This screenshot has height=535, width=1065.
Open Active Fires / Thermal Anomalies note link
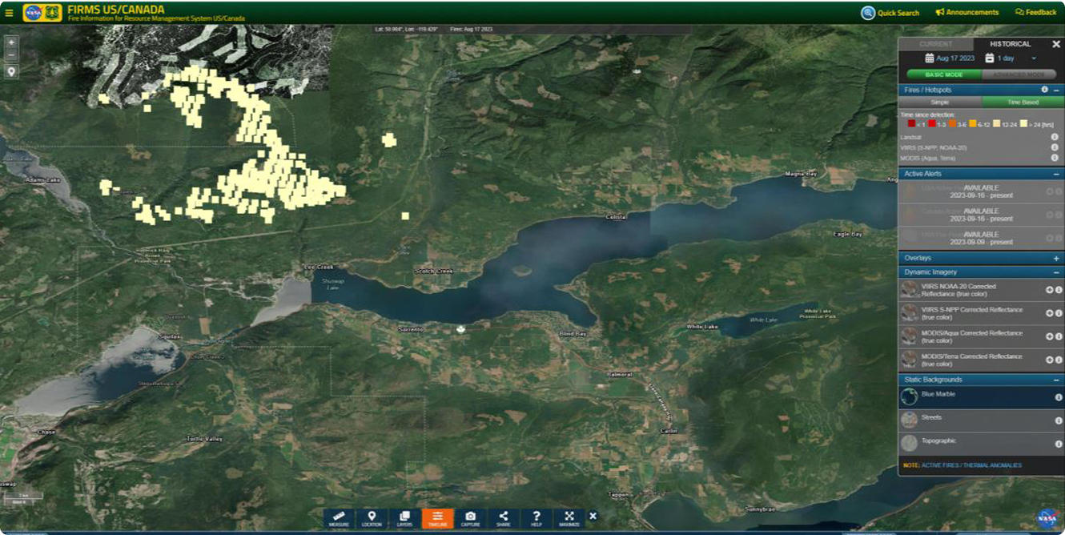coord(971,465)
